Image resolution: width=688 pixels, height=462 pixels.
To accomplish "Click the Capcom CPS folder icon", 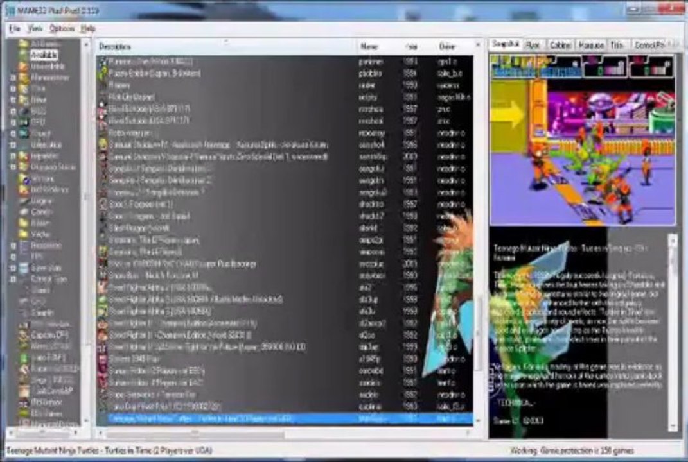I will click(24, 335).
